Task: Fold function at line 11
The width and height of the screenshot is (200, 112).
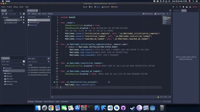Action: click(59, 44)
